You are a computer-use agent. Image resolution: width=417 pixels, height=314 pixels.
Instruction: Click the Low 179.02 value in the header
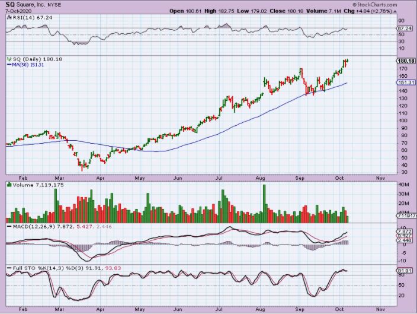click(252, 11)
